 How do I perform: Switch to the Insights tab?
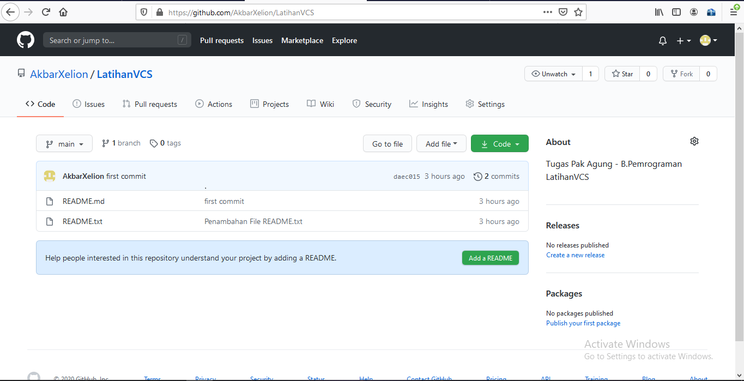coord(428,104)
